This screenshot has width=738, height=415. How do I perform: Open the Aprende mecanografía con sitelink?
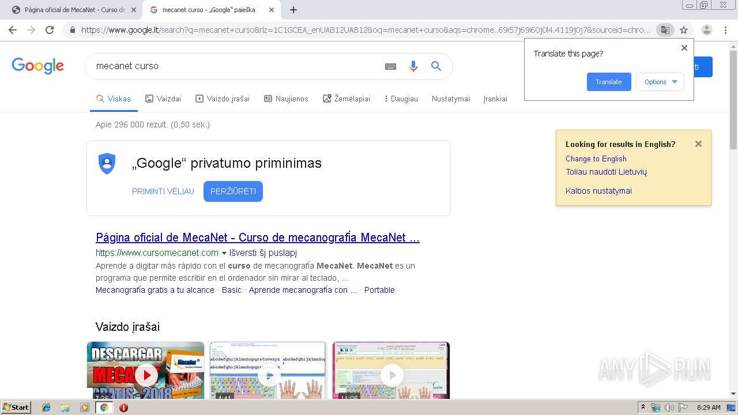click(x=303, y=290)
